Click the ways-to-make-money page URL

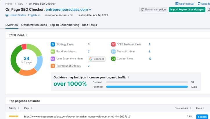click(x=76, y=117)
